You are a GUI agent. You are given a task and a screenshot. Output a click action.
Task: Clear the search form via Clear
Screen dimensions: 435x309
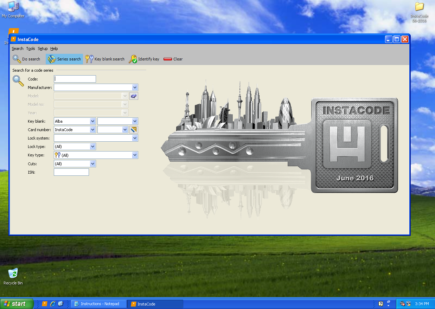[173, 59]
